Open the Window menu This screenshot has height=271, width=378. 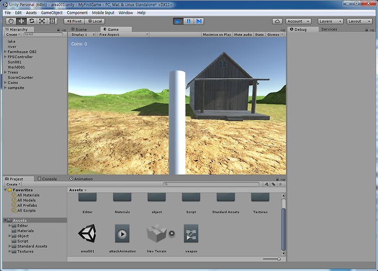(x=125, y=13)
